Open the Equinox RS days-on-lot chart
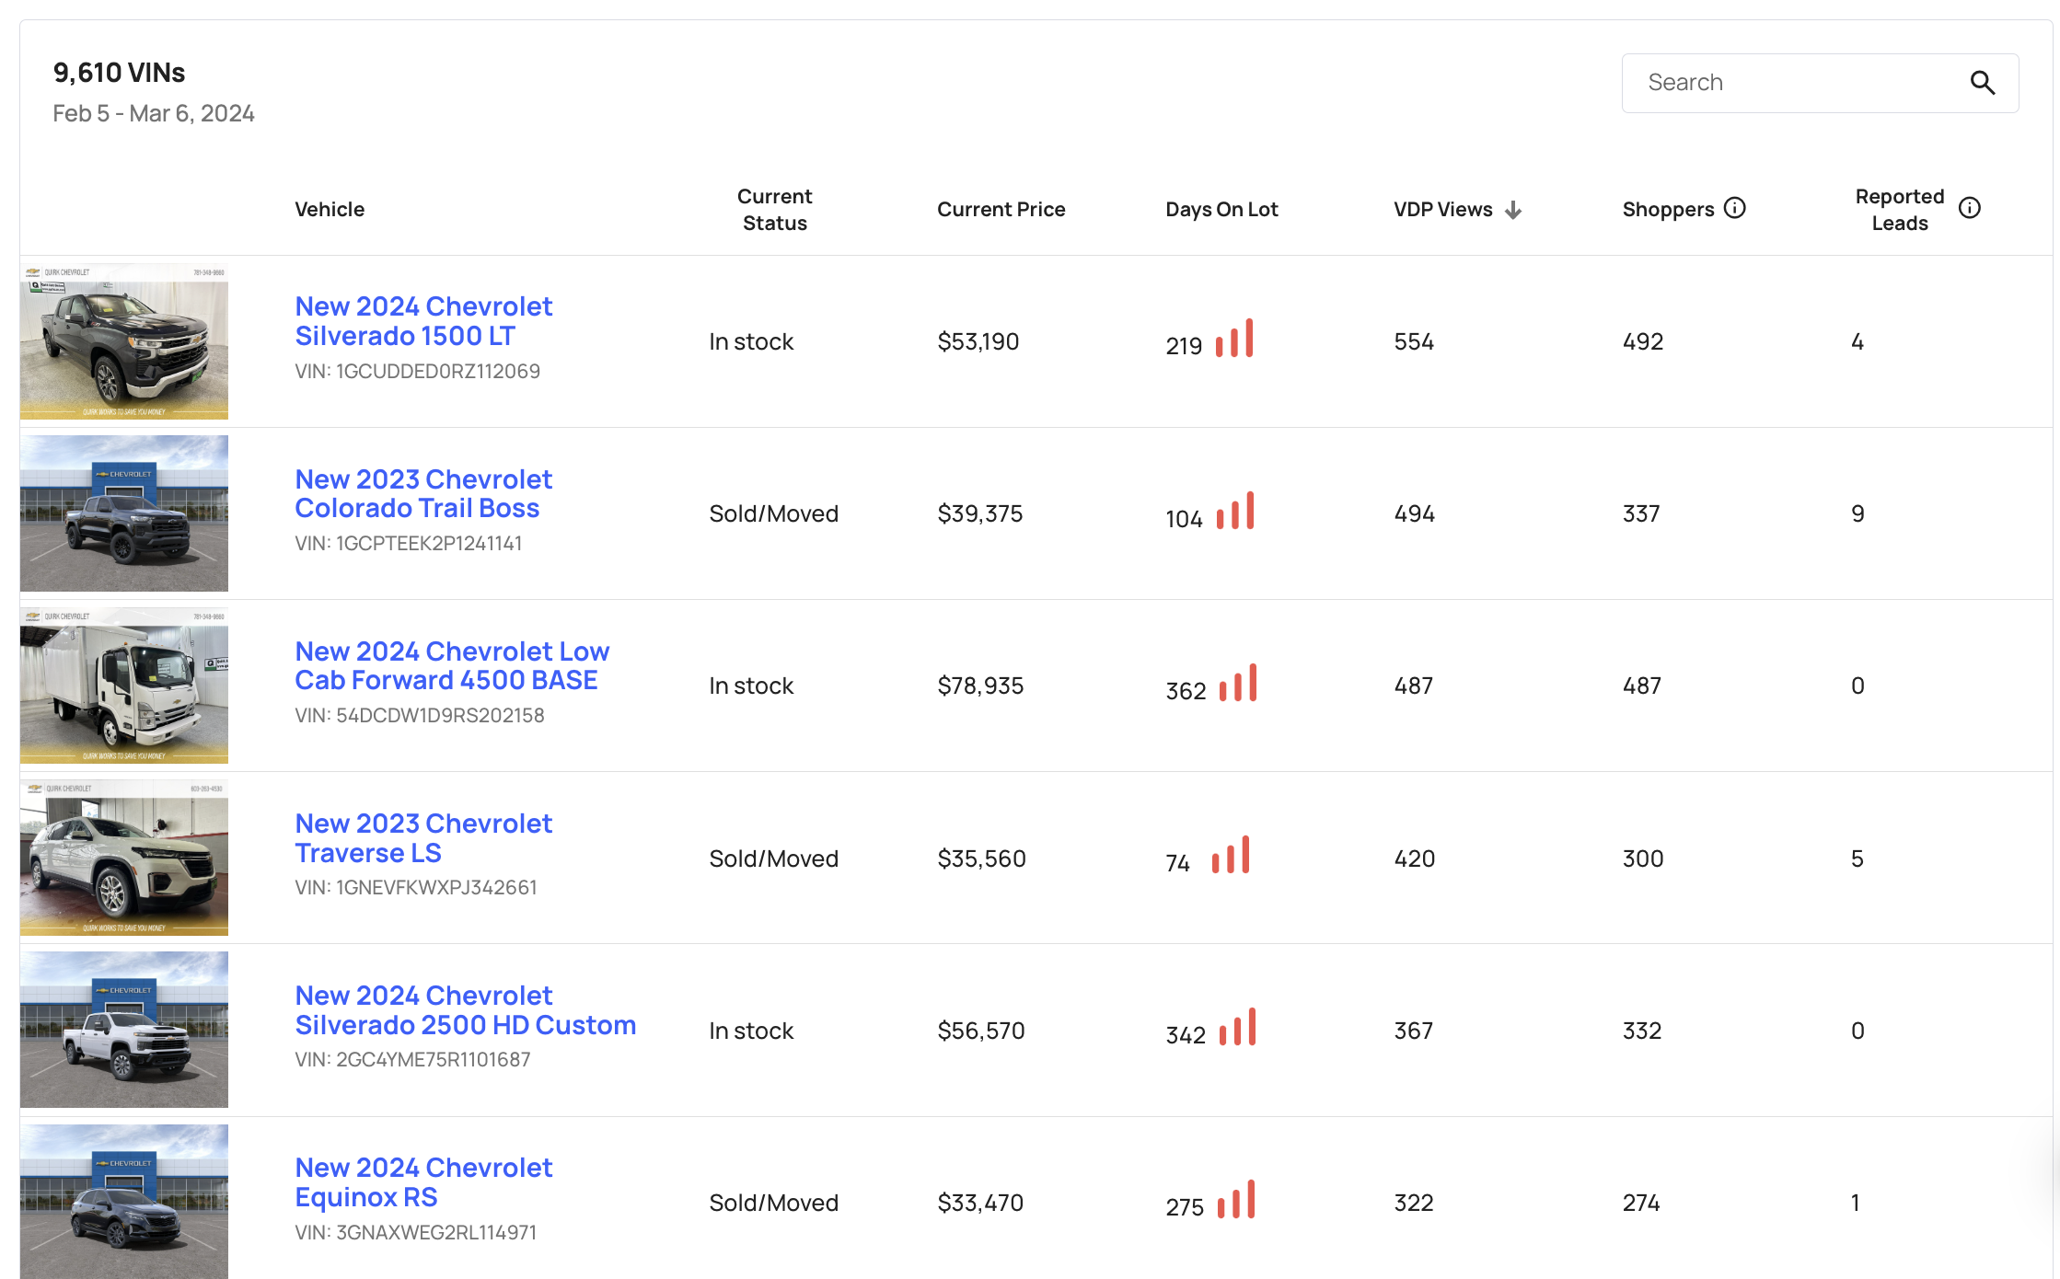This screenshot has width=2060, height=1279. click(x=1237, y=1201)
